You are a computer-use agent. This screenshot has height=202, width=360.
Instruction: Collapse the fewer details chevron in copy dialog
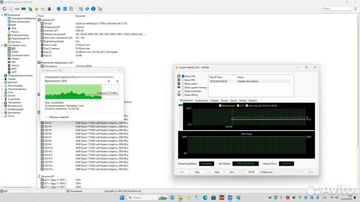(46, 117)
